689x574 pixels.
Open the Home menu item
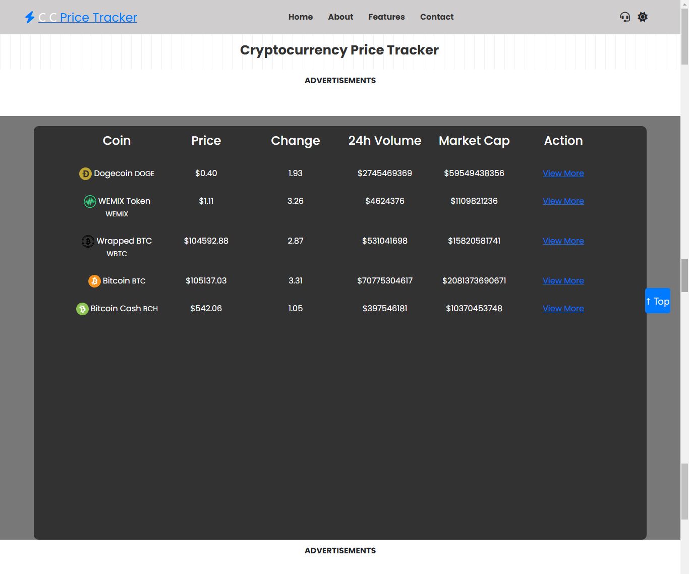point(301,17)
